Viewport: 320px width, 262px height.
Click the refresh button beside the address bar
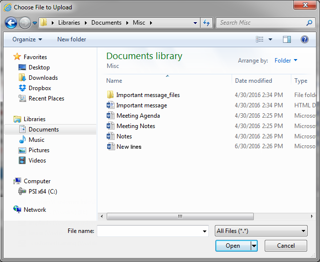pos(206,23)
